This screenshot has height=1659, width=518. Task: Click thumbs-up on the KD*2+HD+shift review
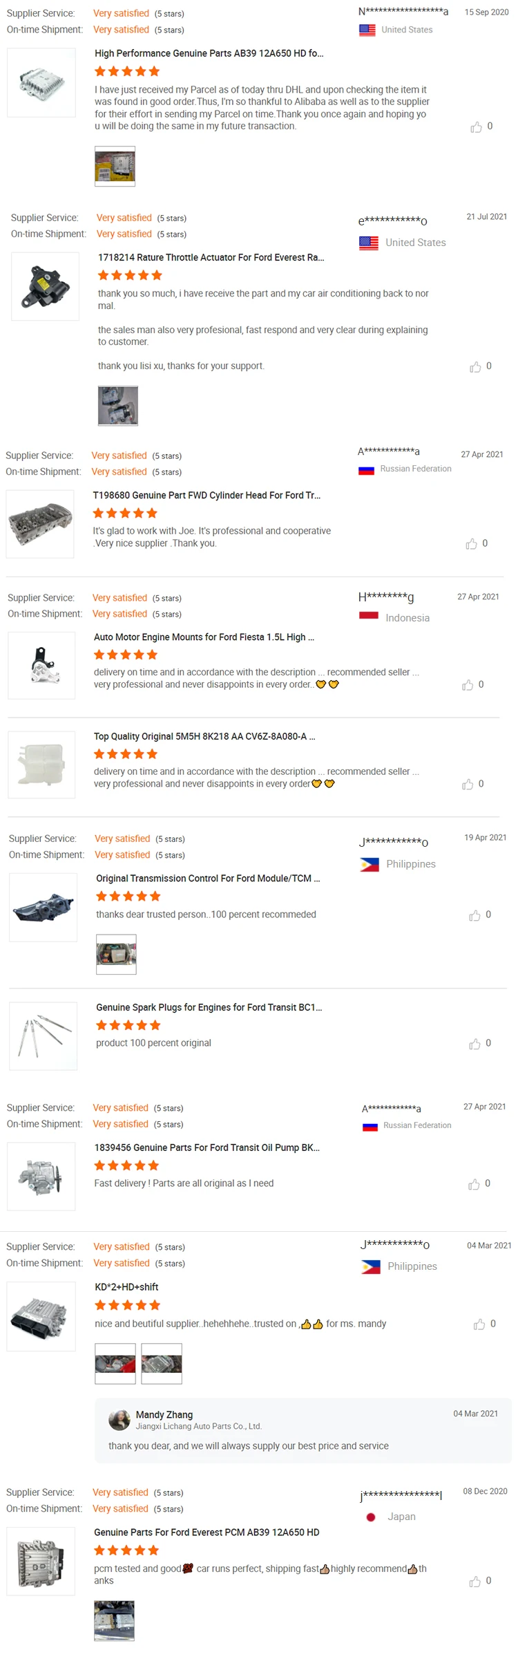click(x=479, y=1324)
